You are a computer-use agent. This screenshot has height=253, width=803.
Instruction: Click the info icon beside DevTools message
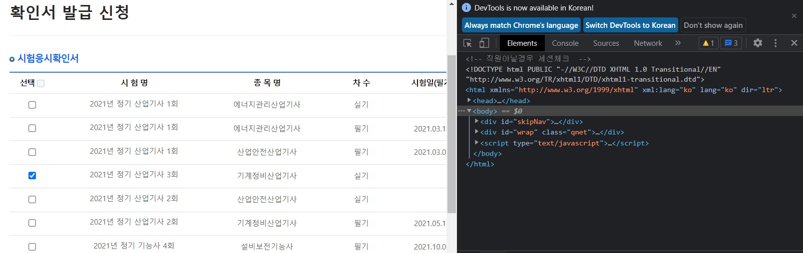pyautogui.click(x=466, y=7)
